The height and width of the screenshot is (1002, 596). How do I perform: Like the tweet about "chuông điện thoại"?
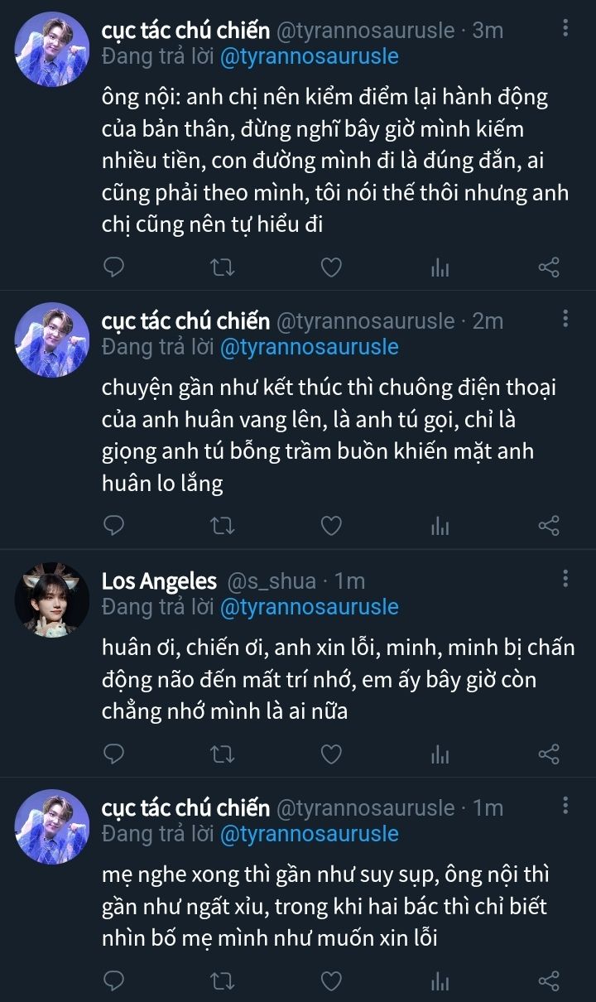coord(331,526)
